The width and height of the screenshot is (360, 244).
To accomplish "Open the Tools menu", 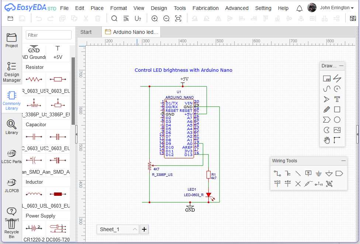I will click(x=180, y=8).
